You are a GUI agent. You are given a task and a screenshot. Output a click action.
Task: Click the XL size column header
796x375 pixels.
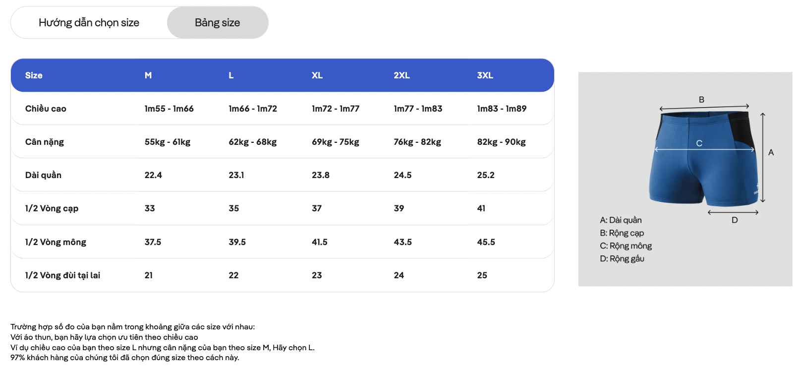(x=317, y=75)
